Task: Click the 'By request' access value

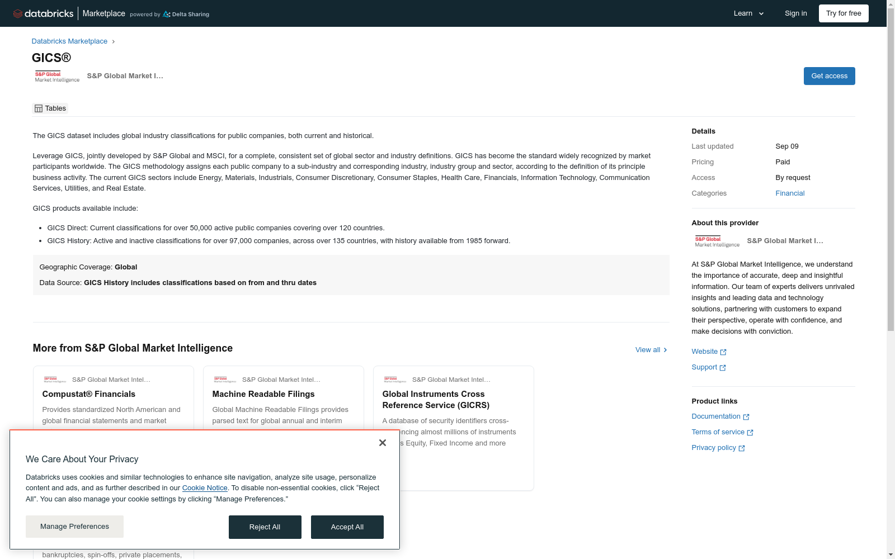Action: coord(793,178)
